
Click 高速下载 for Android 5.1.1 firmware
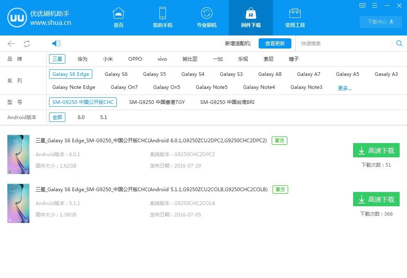pos(376,199)
